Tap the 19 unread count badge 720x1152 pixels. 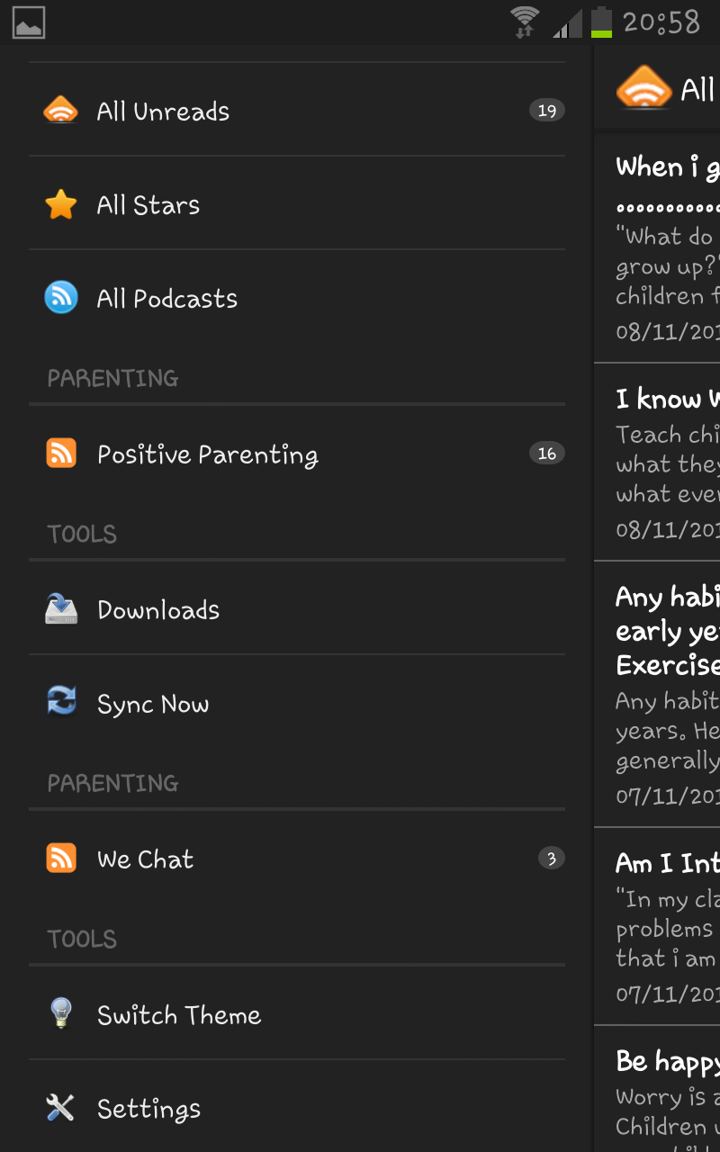[546, 111]
